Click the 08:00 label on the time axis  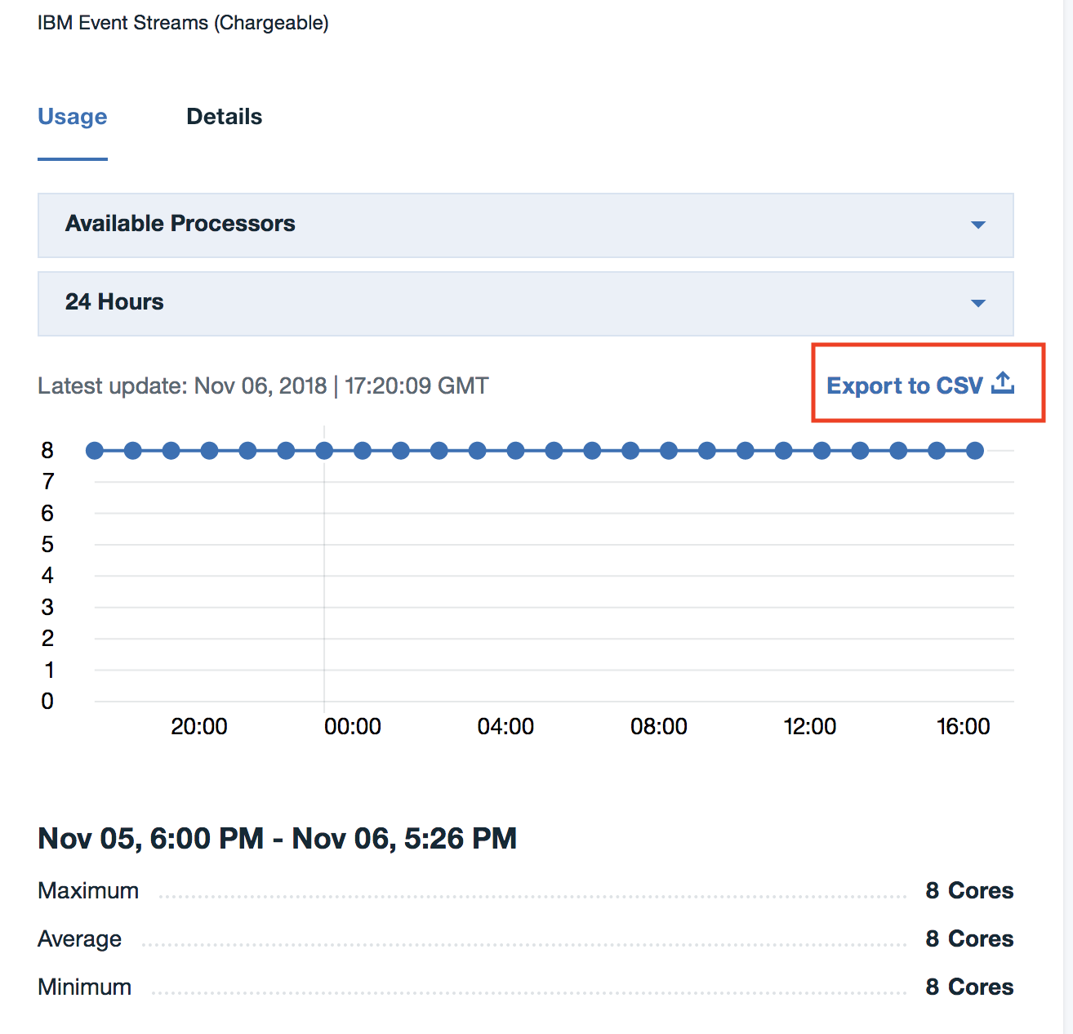pyautogui.click(x=659, y=726)
